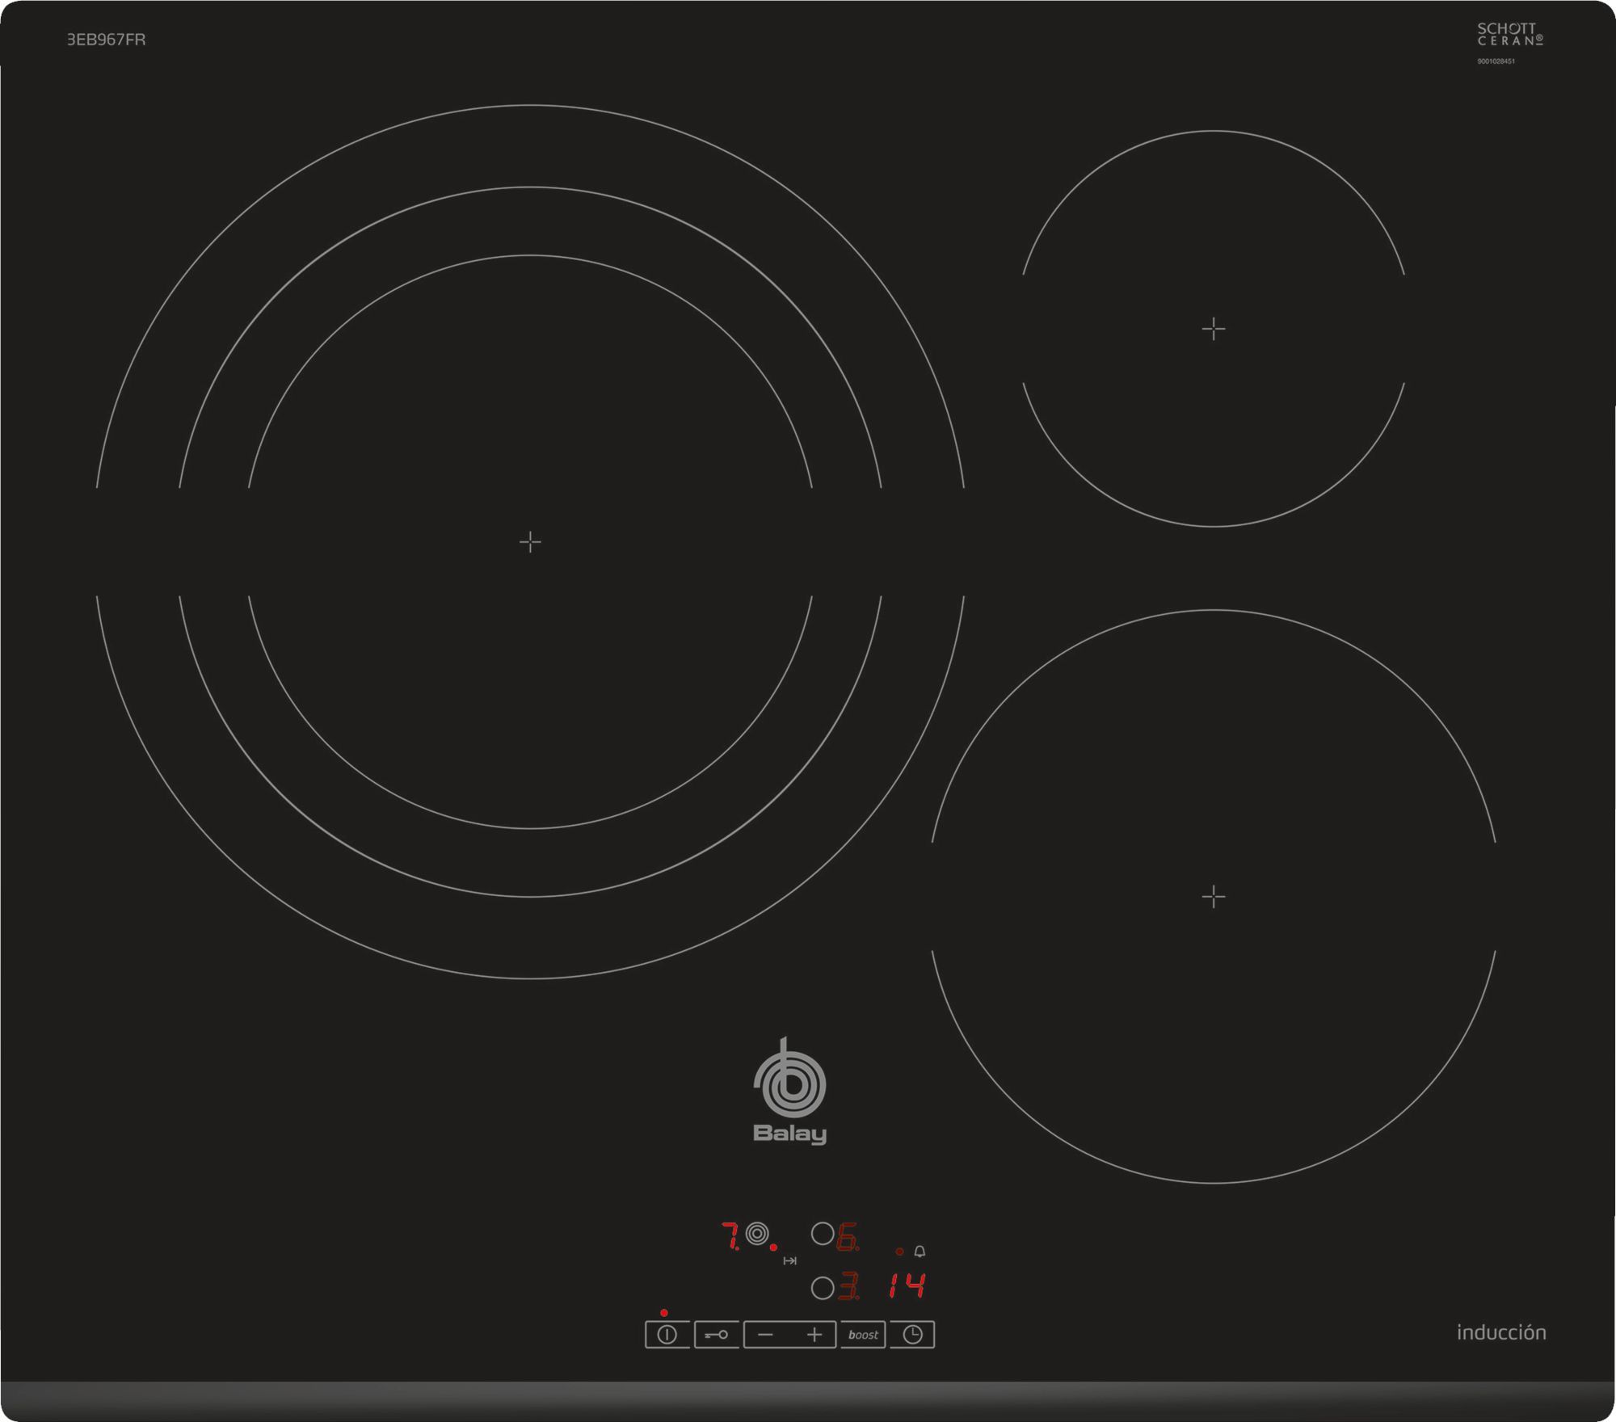Tap the power level 3 display
The height and width of the screenshot is (1422, 1616).
point(848,1285)
